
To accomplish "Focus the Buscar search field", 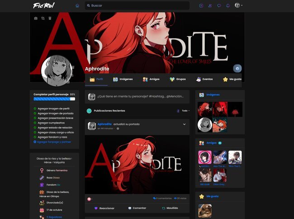I will [x=137, y=5].
